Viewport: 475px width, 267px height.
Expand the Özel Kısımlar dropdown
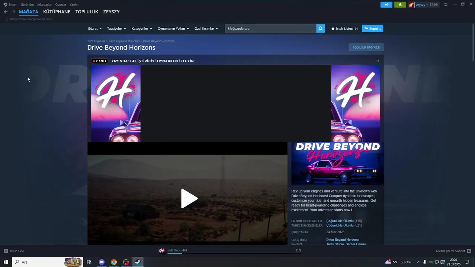(x=206, y=29)
